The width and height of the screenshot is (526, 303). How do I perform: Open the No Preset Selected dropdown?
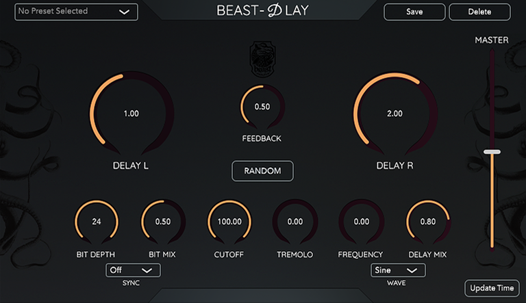[x=76, y=12]
